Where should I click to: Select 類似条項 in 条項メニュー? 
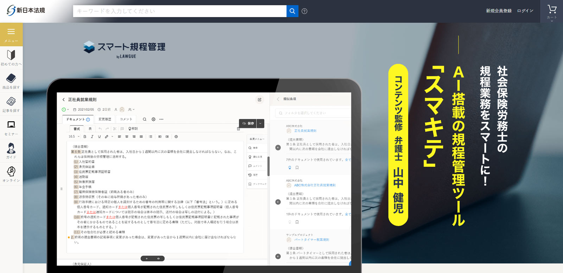(257, 157)
